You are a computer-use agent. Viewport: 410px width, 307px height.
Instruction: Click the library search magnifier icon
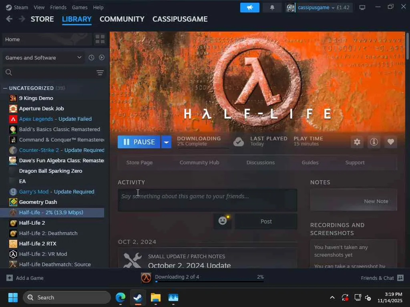pyautogui.click(x=9, y=72)
